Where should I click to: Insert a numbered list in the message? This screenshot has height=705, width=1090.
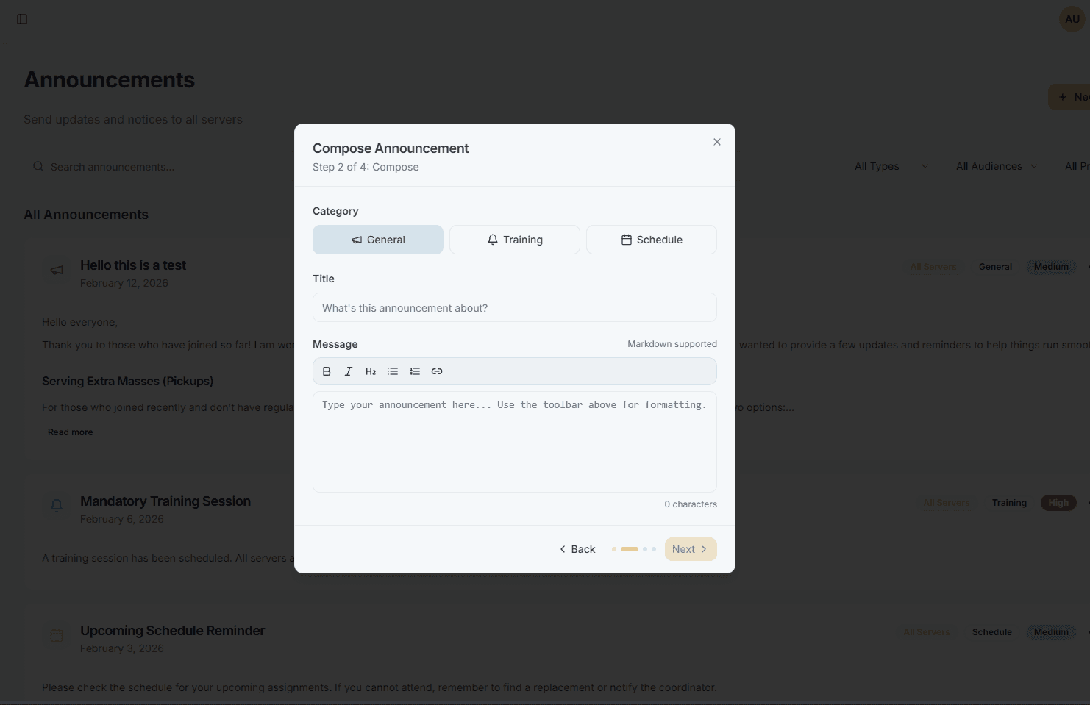[415, 371]
